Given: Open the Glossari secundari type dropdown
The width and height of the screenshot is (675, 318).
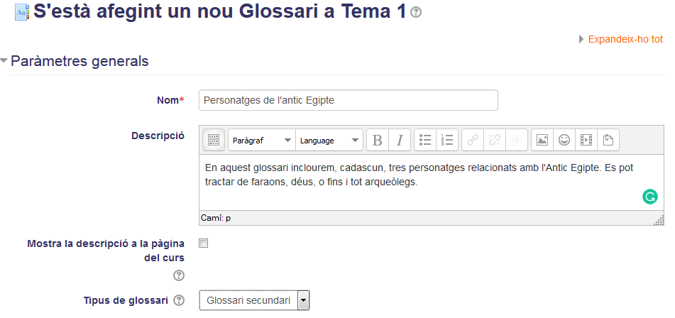Looking at the screenshot, I should coord(254,300).
